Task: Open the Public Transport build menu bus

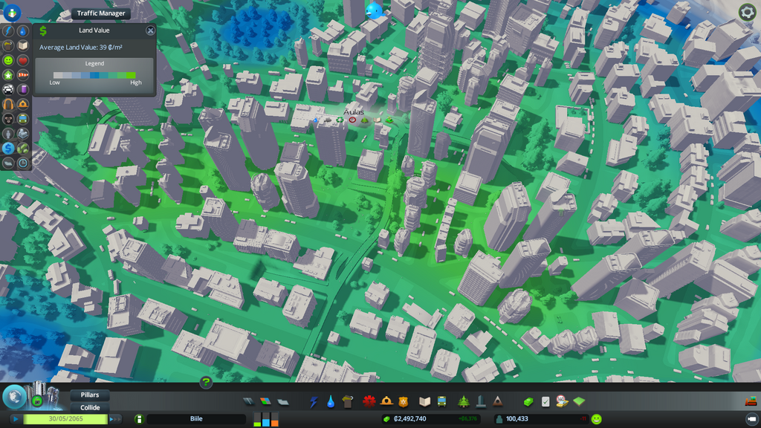Action: [x=441, y=402]
